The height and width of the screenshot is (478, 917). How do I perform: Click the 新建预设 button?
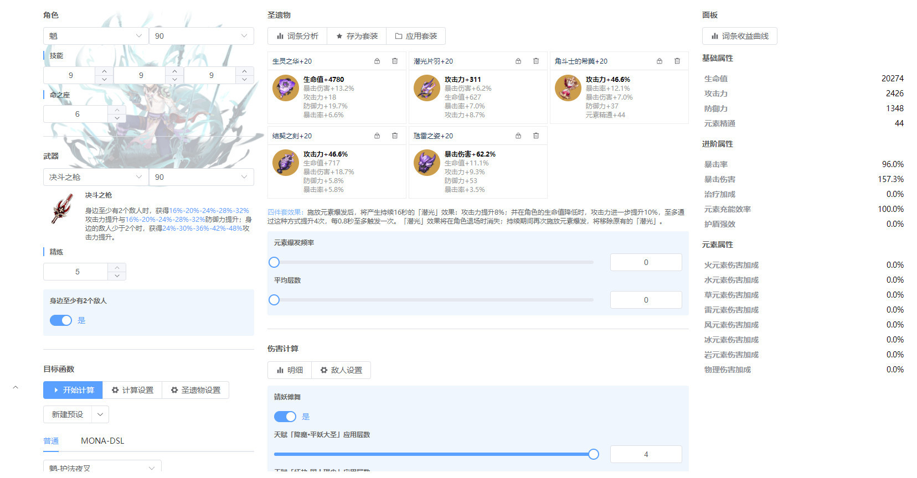click(68, 414)
